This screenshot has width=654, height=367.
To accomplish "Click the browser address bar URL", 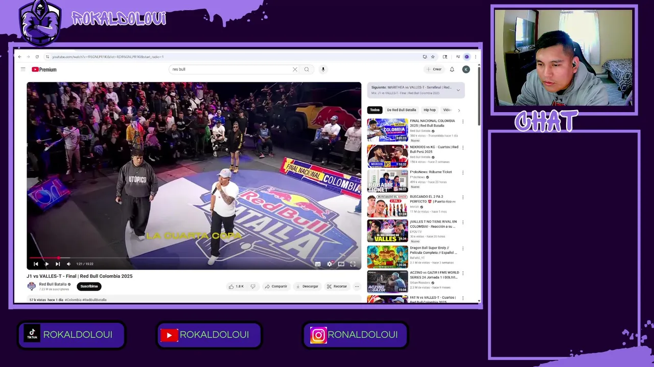I will [108, 57].
